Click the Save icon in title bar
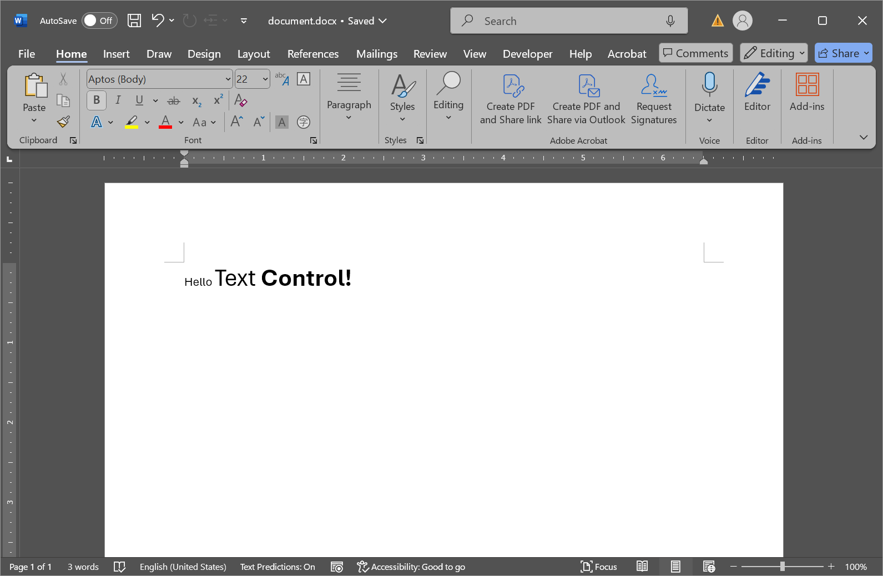This screenshot has height=576, width=883. tap(134, 21)
